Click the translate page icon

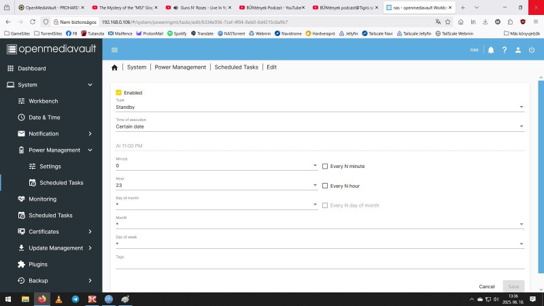[438, 22]
